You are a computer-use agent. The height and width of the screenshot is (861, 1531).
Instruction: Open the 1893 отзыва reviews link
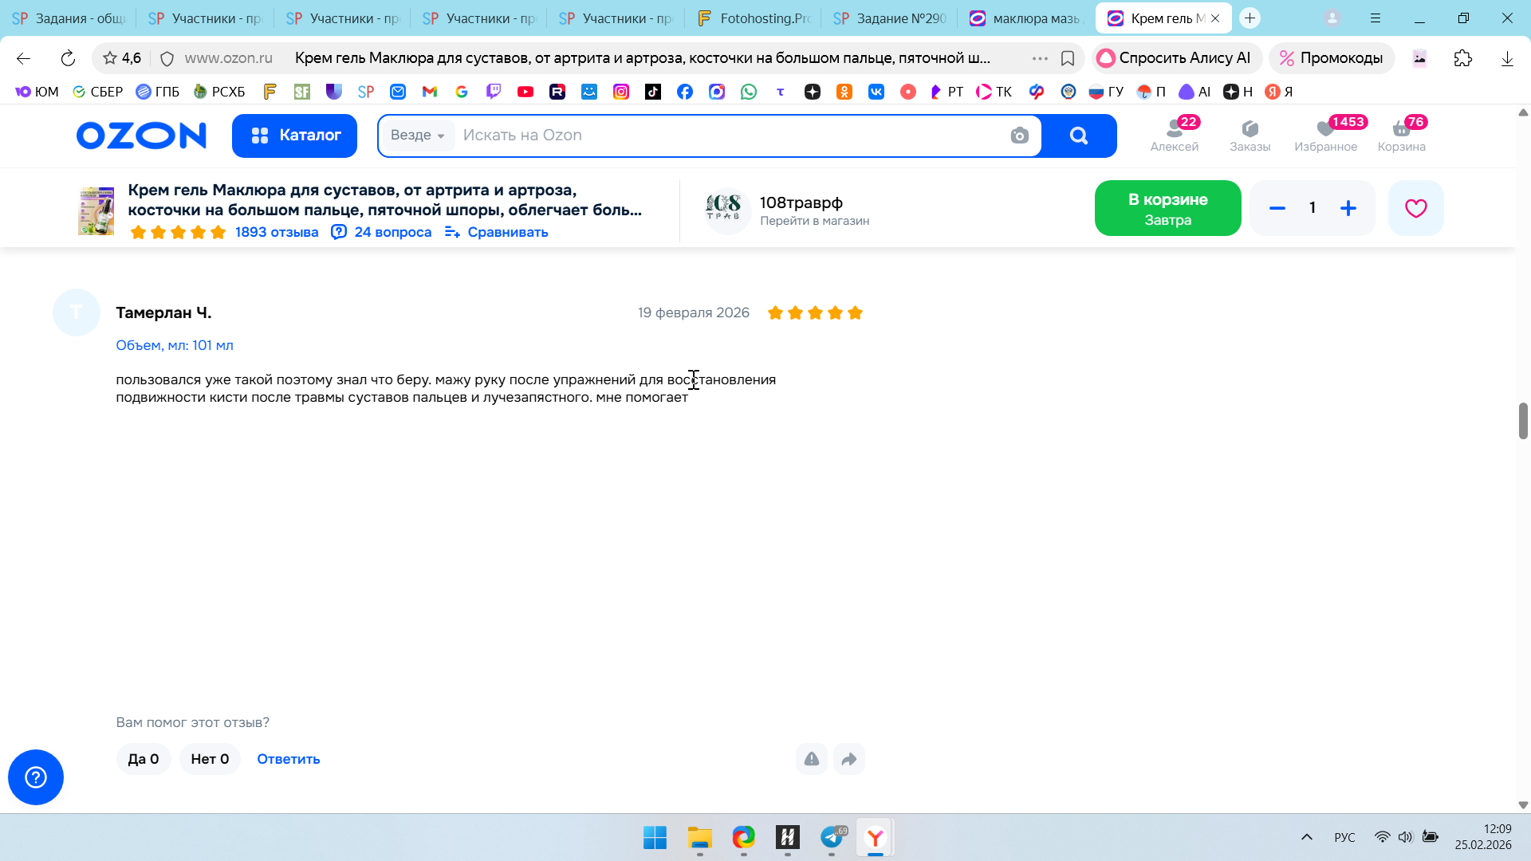pos(276,232)
